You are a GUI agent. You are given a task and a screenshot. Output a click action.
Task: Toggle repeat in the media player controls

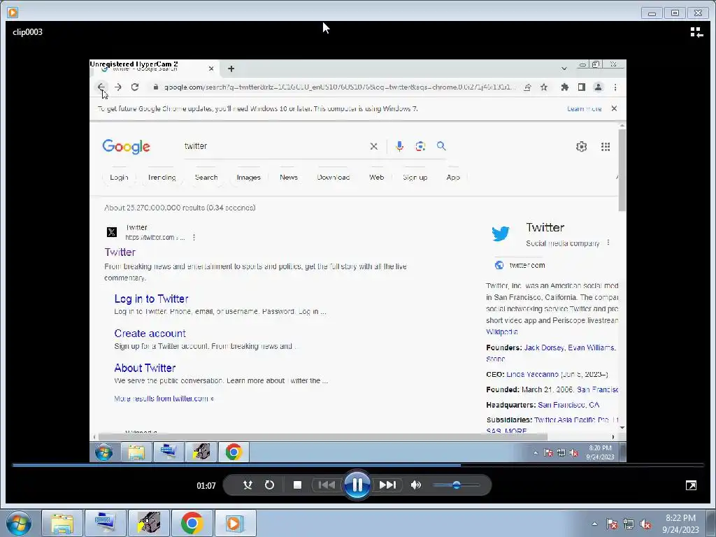coord(269,485)
